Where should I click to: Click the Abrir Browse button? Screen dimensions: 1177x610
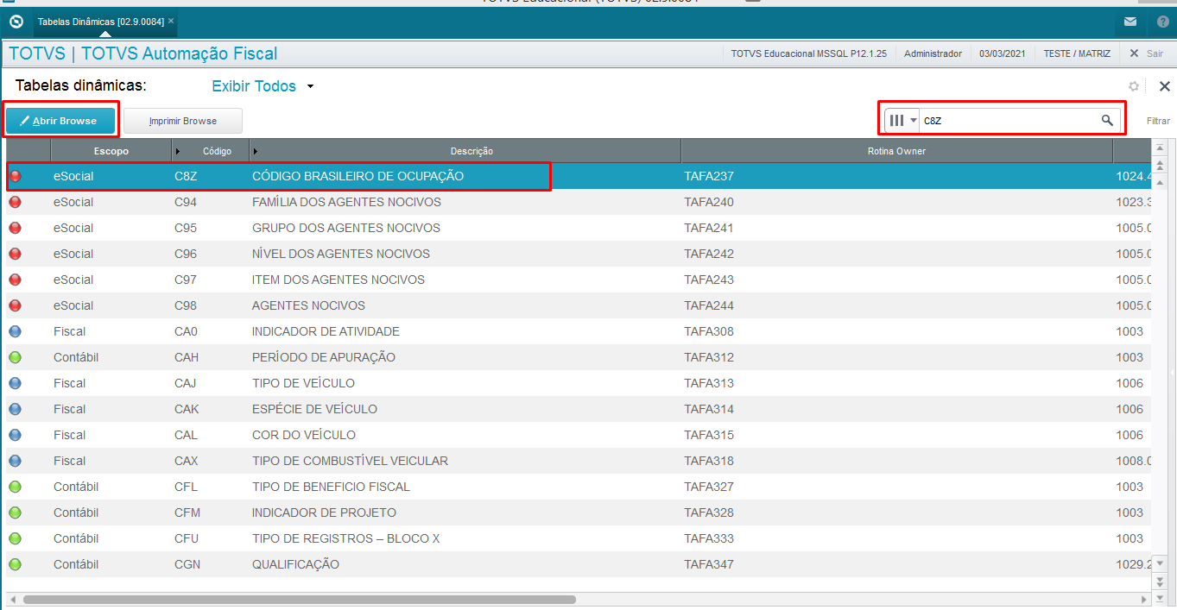(x=60, y=121)
